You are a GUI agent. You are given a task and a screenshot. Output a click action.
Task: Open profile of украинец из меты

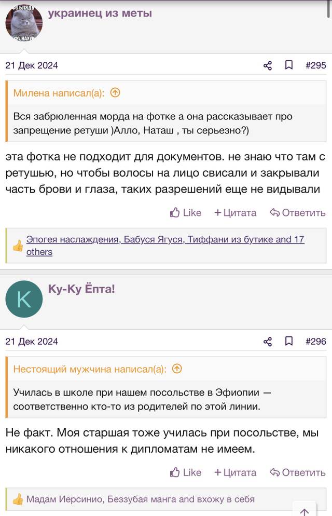(100, 13)
